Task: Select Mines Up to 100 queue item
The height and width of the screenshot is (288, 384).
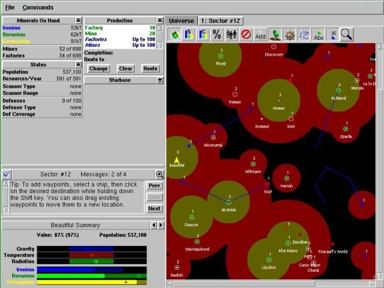Action: click(x=120, y=45)
